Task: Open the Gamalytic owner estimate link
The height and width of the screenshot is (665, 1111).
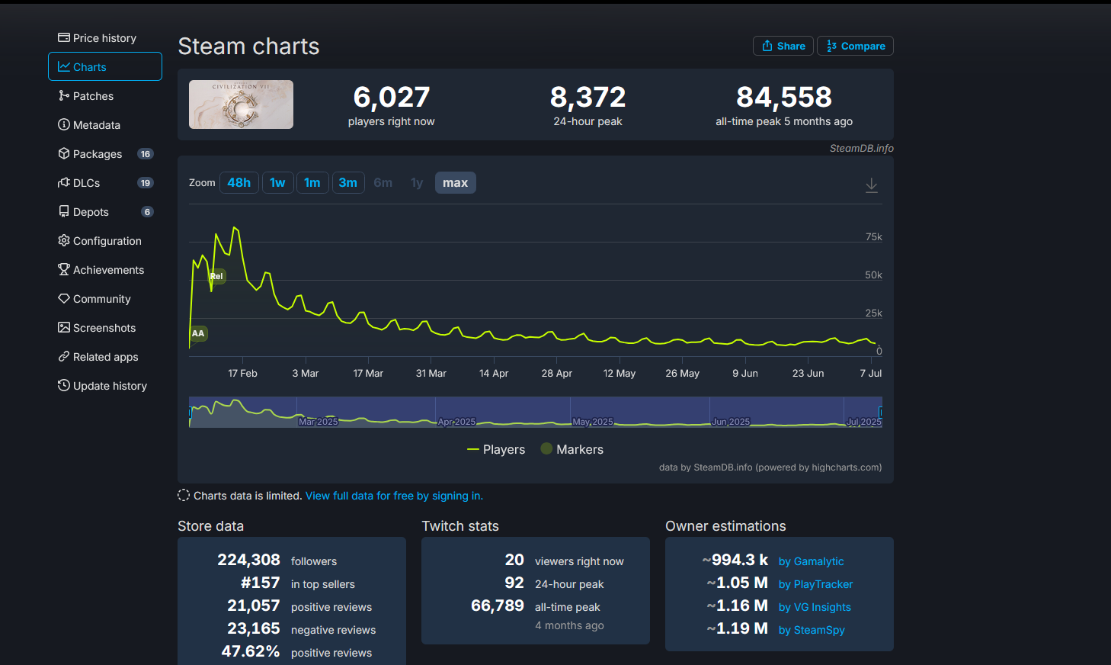Action: click(x=811, y=561)
